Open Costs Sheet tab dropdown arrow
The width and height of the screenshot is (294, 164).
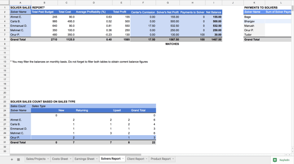click(70, 159)
